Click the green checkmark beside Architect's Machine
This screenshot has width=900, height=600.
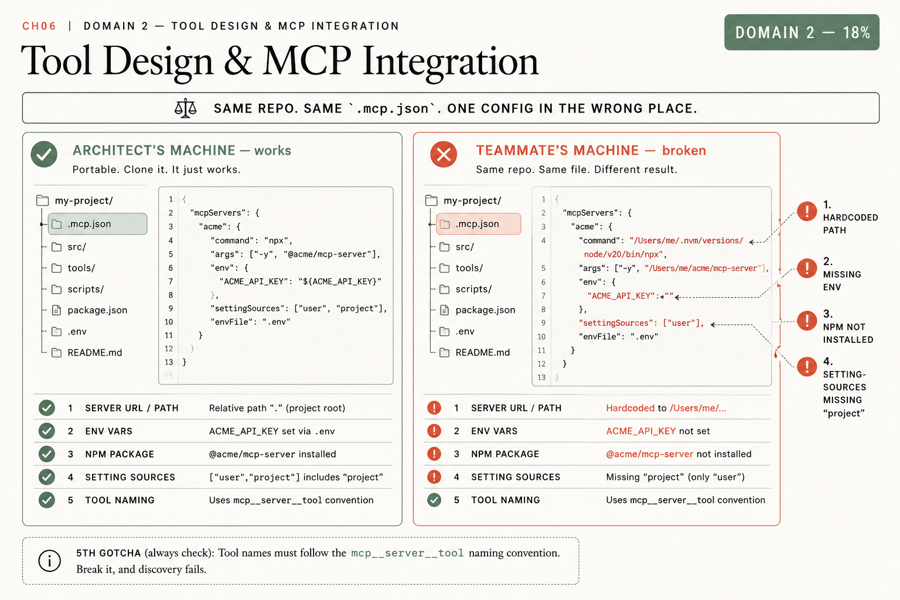[x=44, y=155]
